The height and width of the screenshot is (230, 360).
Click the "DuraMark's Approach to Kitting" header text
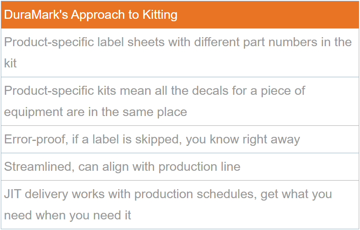click(91, 15)
